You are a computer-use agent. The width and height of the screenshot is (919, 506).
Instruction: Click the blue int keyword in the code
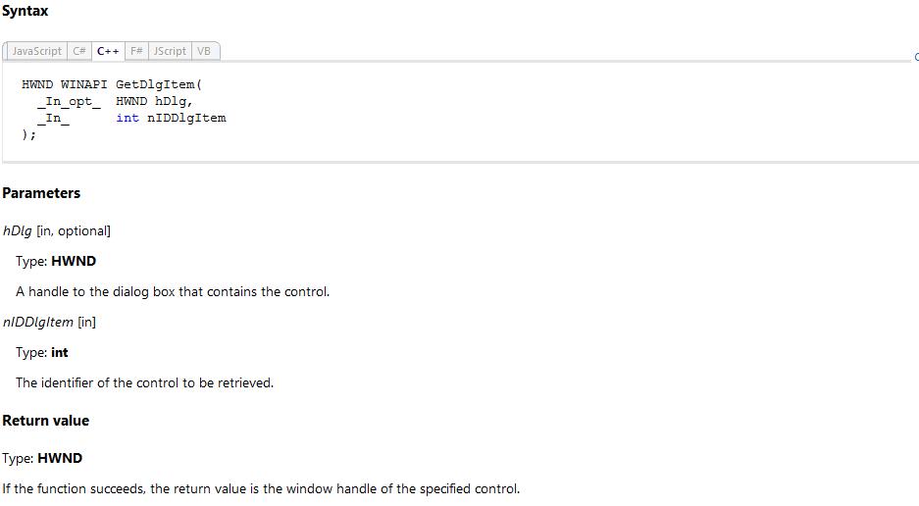click(x=128, y=118)
